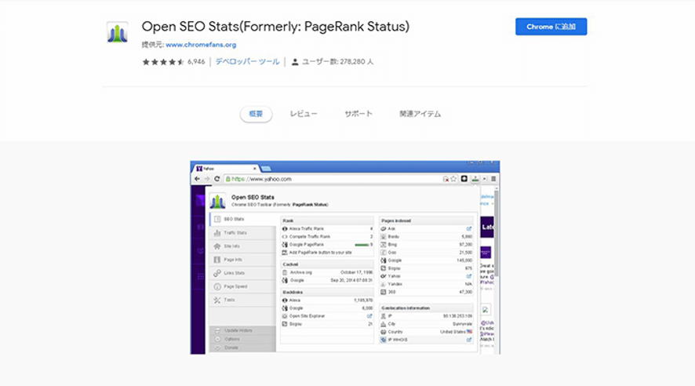Select Site Info in popup sidebar
The width and height of the screenshot is (695, 386).
[x=242, y=246]
